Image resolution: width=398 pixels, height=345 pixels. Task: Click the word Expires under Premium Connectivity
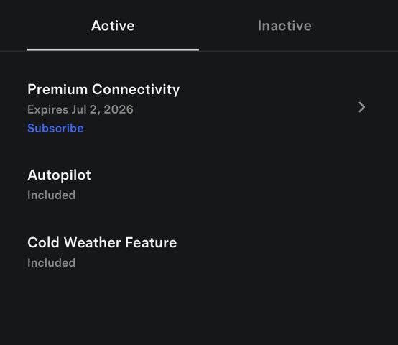pos(48,110)
